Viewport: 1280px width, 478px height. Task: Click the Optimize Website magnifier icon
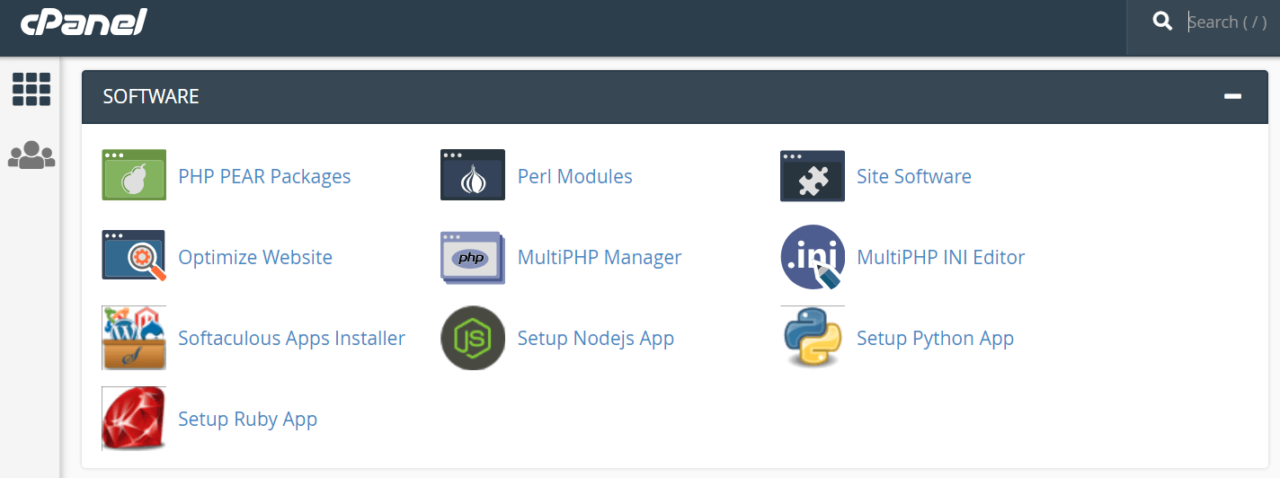[x=134, y=256]
